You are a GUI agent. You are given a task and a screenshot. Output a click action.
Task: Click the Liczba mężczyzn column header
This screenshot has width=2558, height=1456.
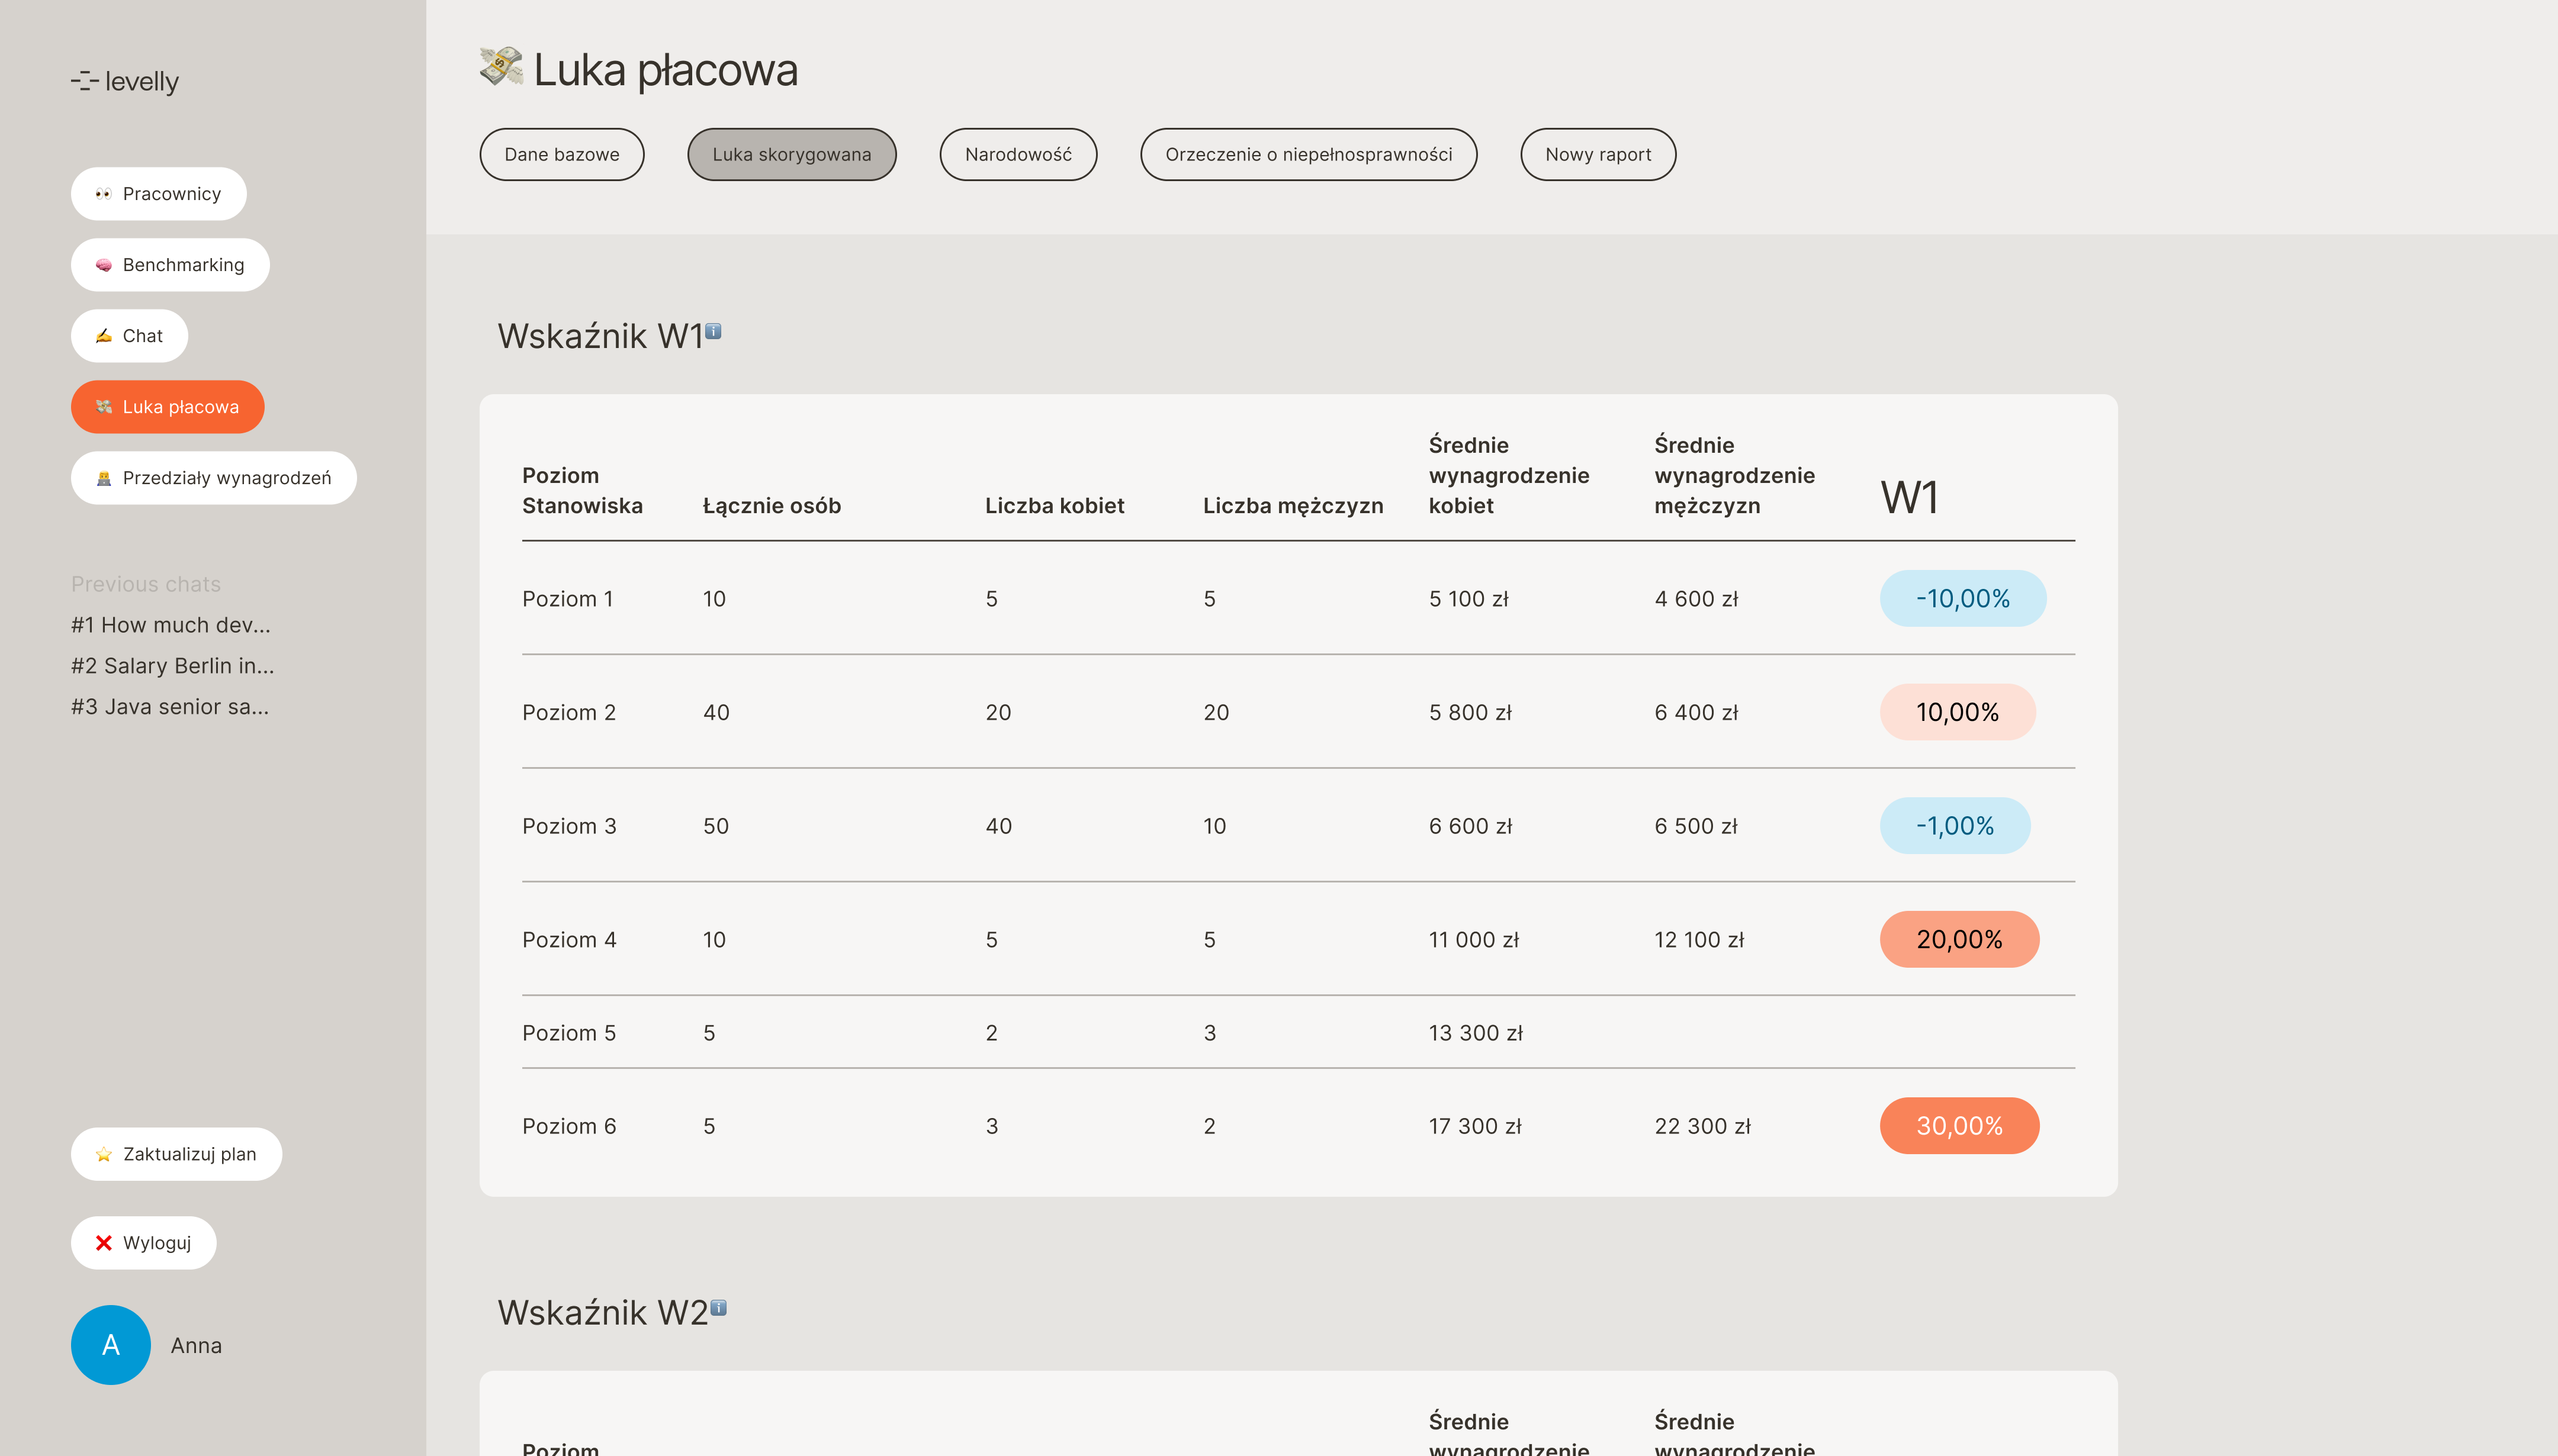pos(1293,506)
